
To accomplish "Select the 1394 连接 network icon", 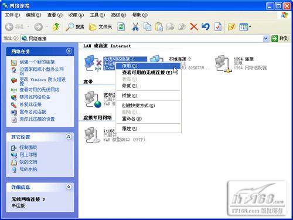I will pos(223,63).
